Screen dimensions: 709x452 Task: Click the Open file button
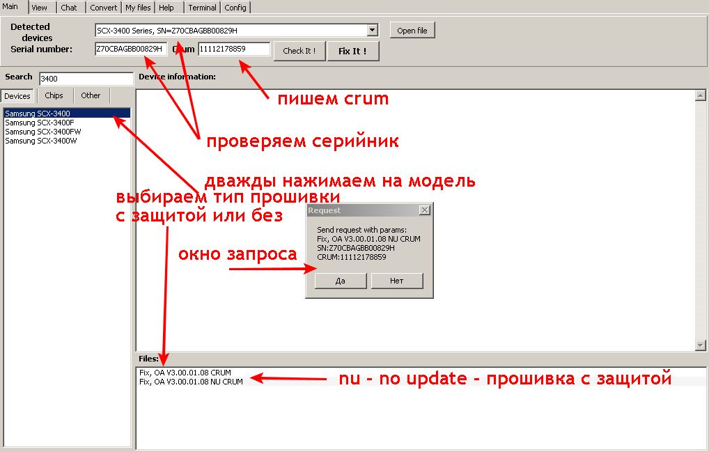pos(412,31)
